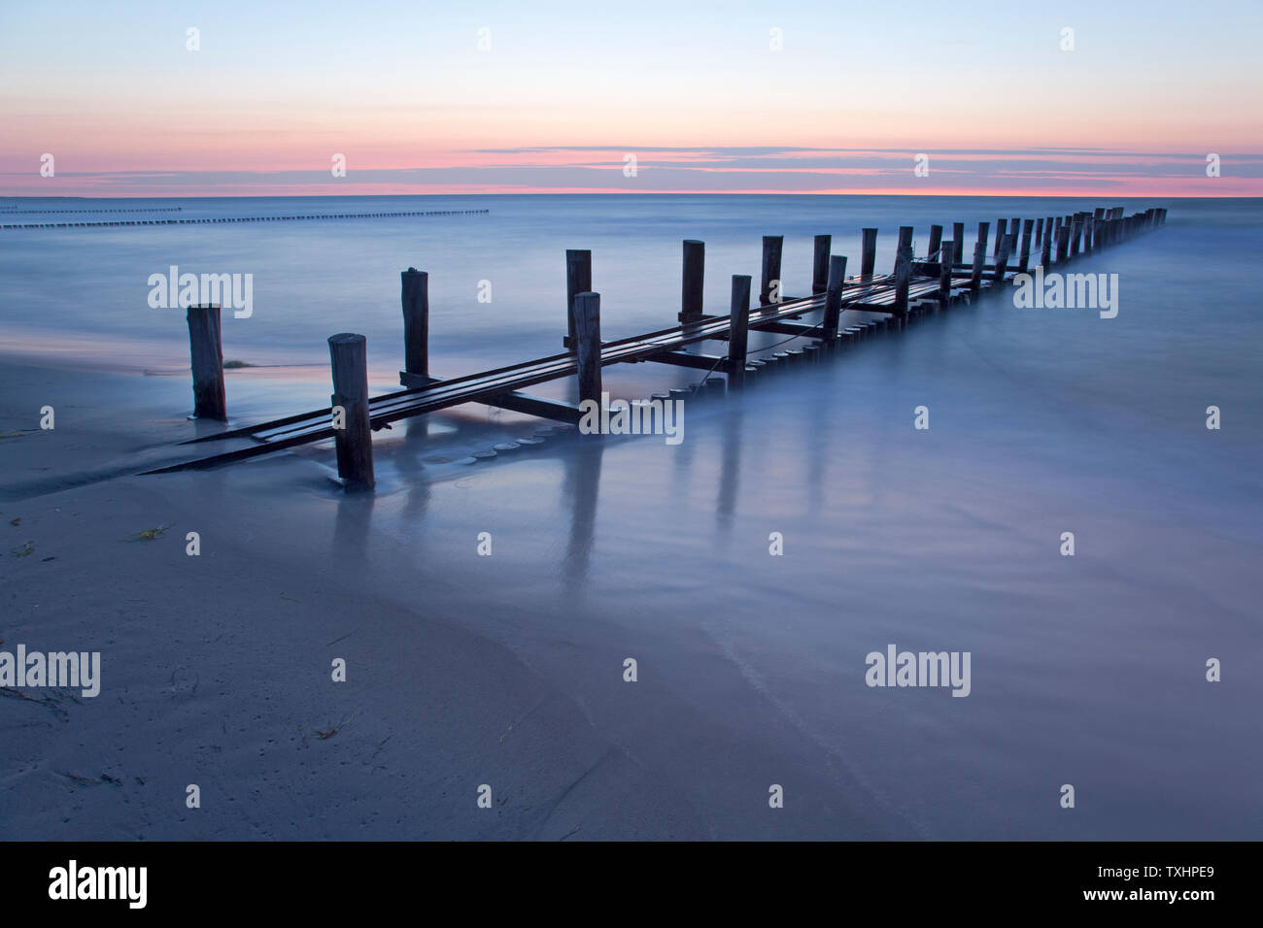Click the www.alamy.com text
Viewport: 1263px width, 928px height.
click(x=1148, y=895)
